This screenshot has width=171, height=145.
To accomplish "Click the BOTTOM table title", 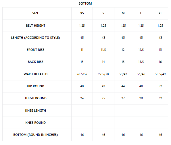I will point(85,3).
